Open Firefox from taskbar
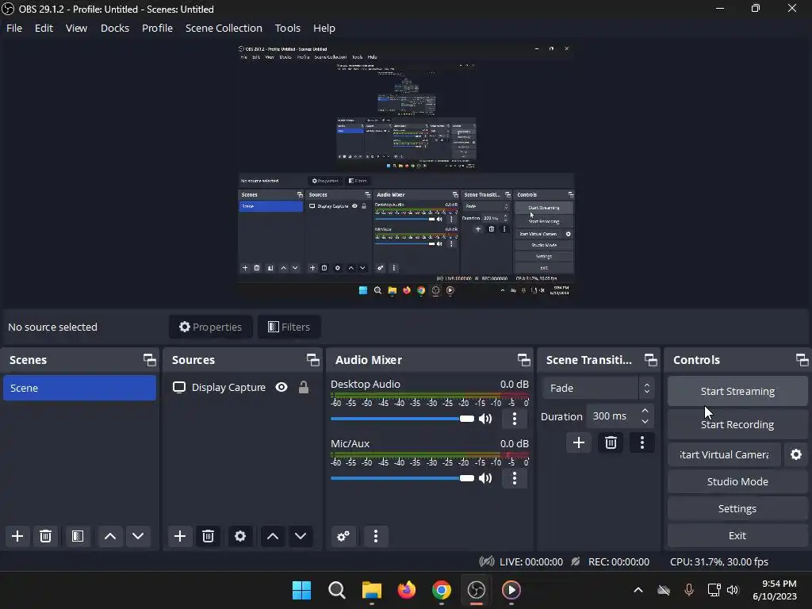 coord(407,590)
